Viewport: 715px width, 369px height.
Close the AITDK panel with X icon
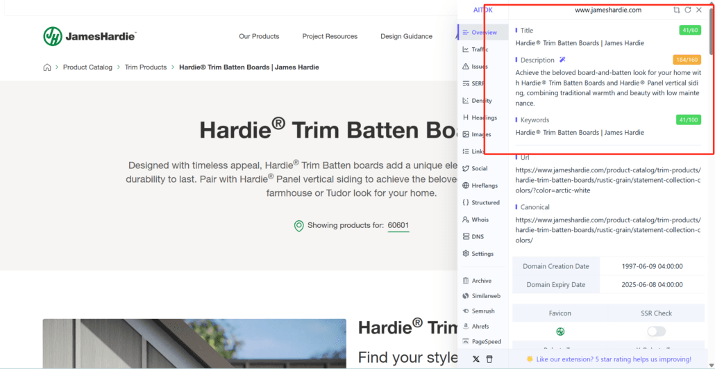pyautogui.click(x=699, y=10)
